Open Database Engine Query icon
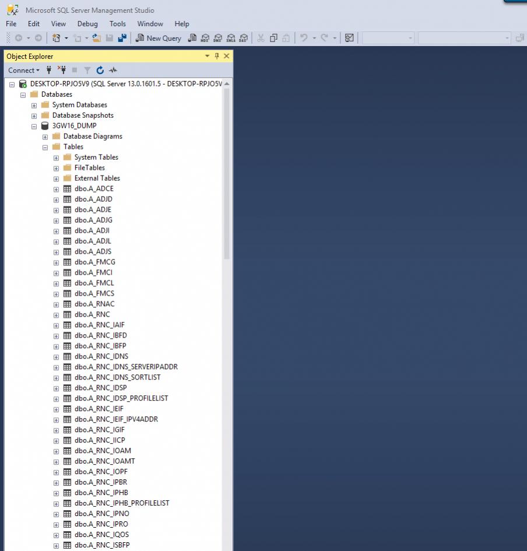The width and height of the screenshot is (527, 551). pos(192,38)
